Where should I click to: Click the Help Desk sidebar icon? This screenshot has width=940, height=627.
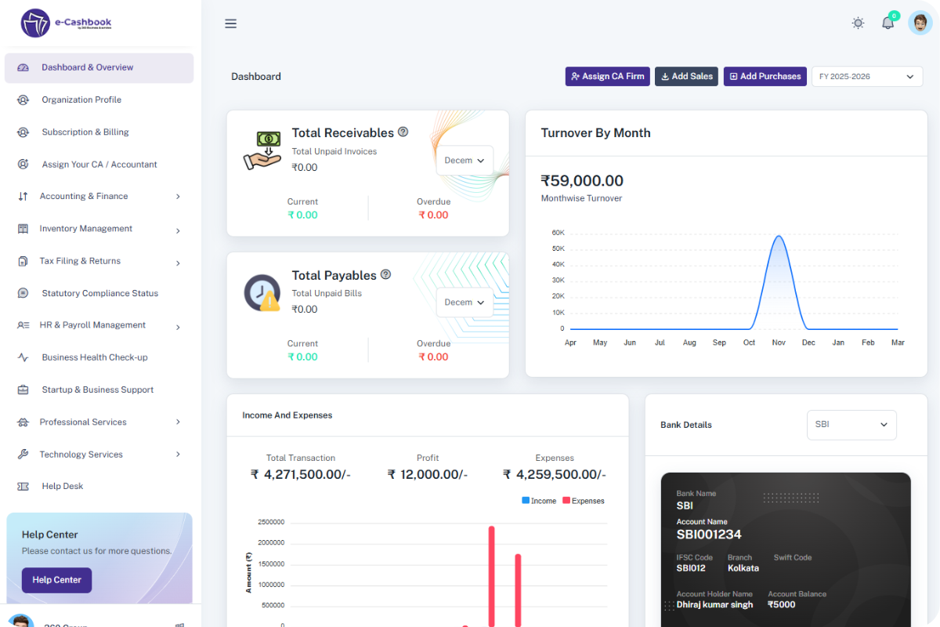point(21,486)
